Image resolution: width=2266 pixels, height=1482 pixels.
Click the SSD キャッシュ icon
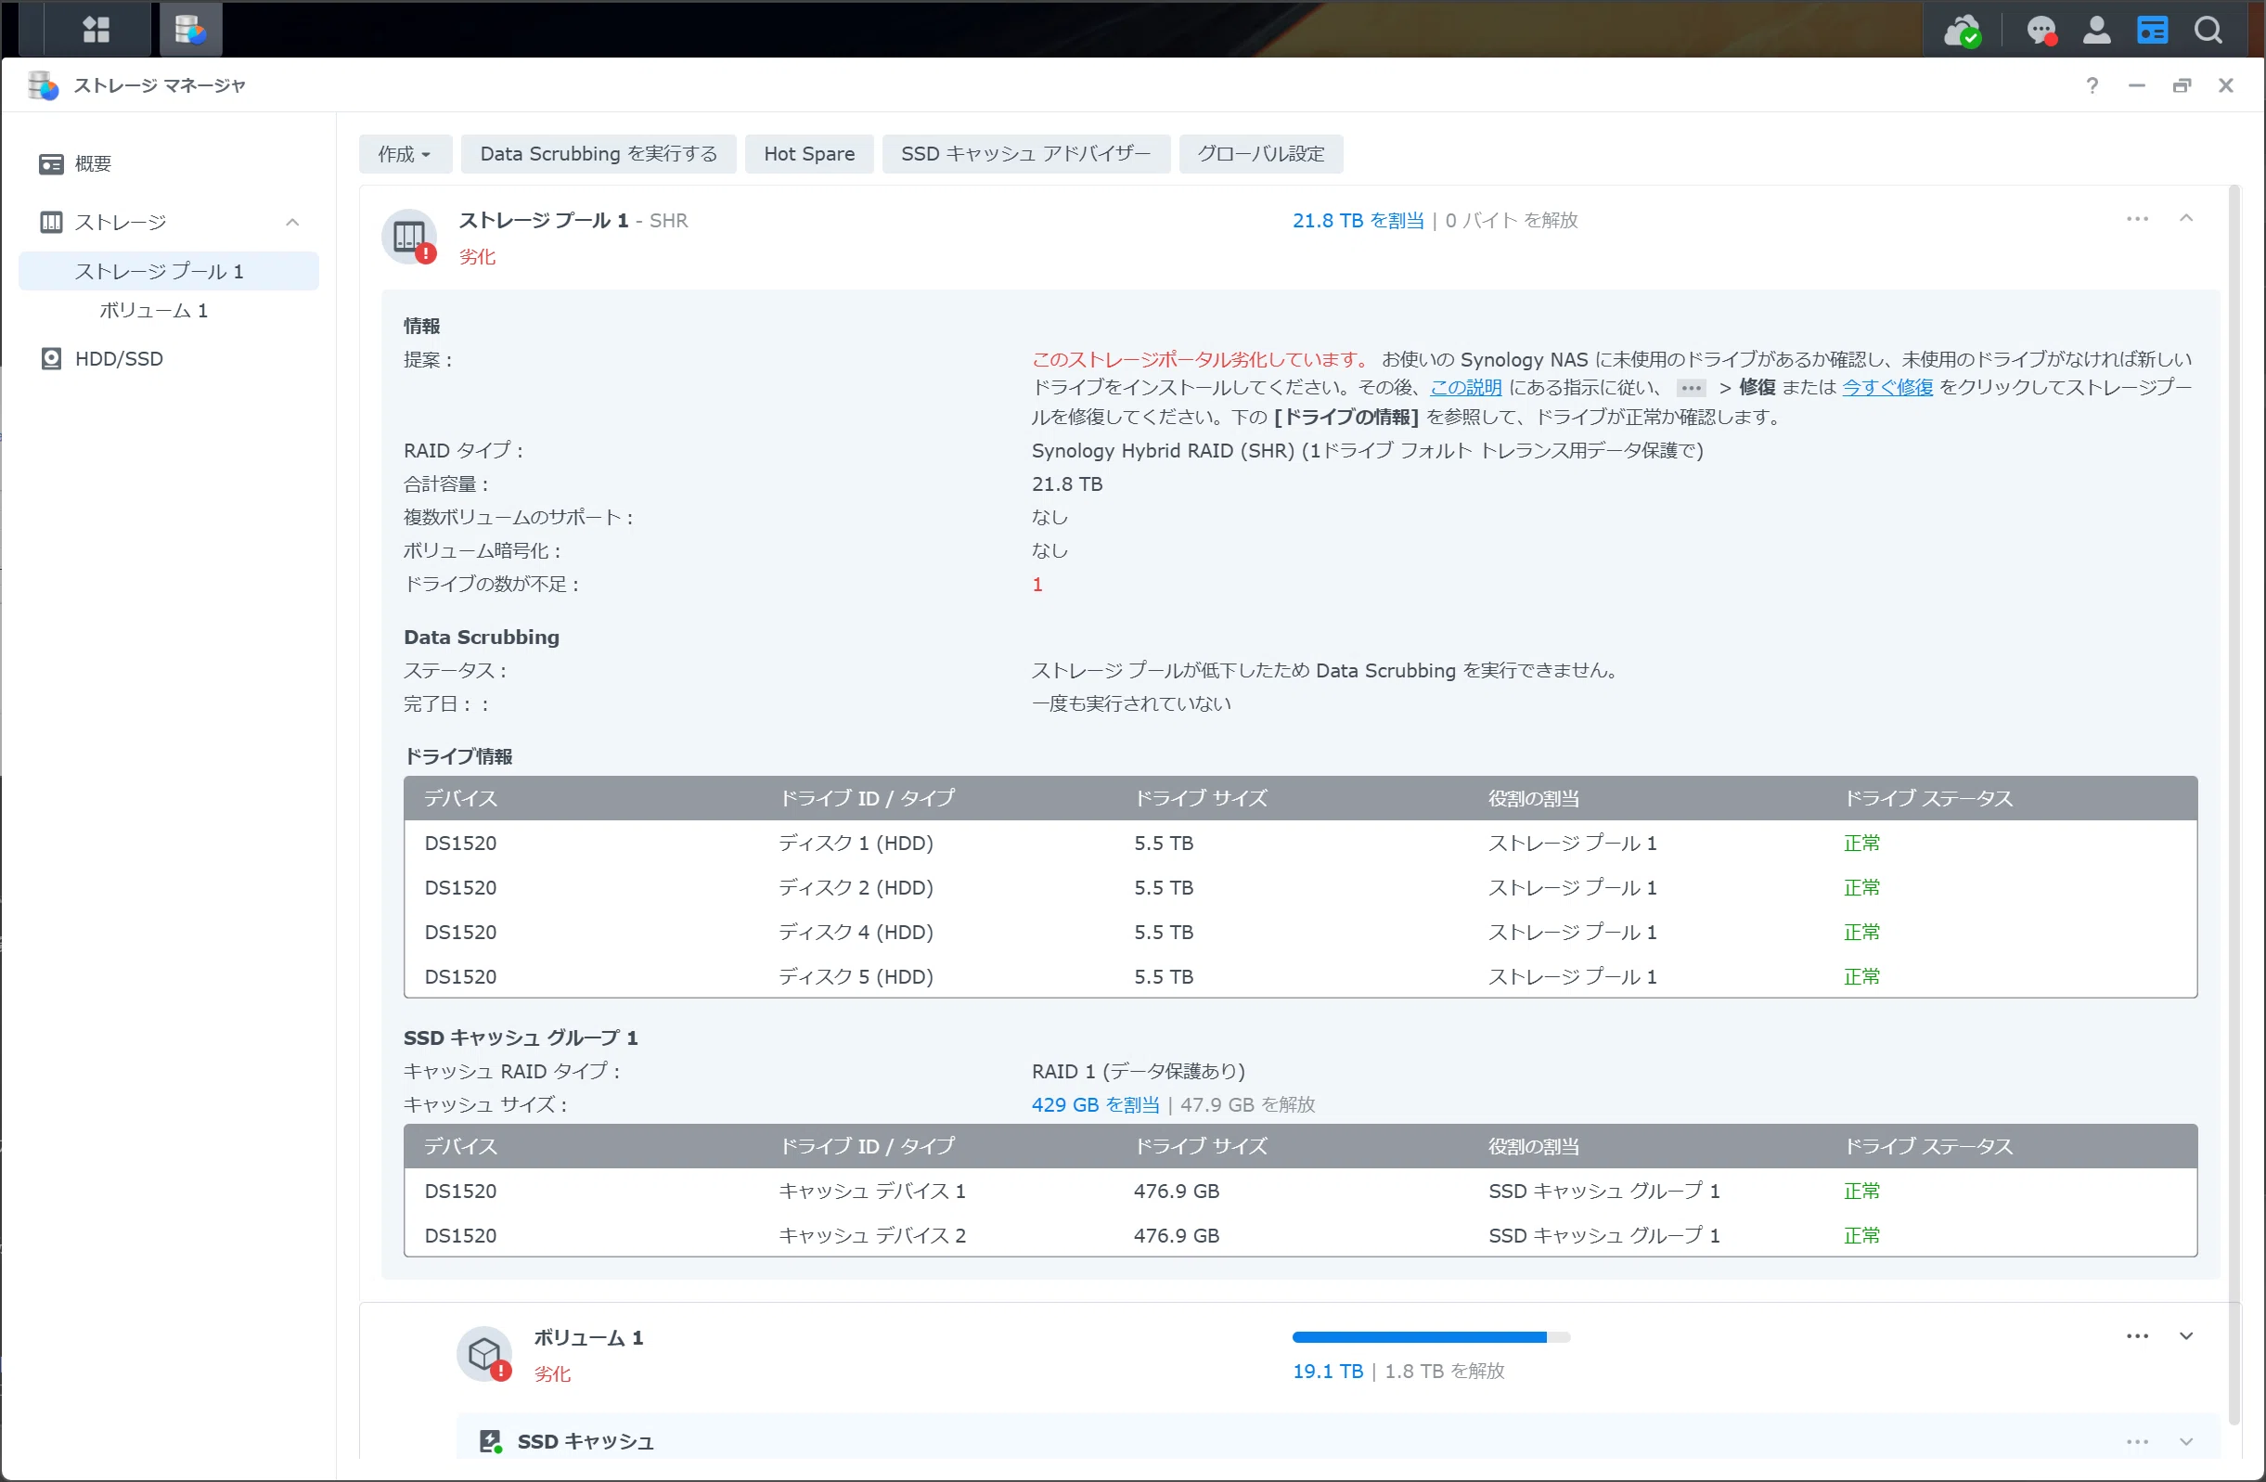click(490, 1441)
